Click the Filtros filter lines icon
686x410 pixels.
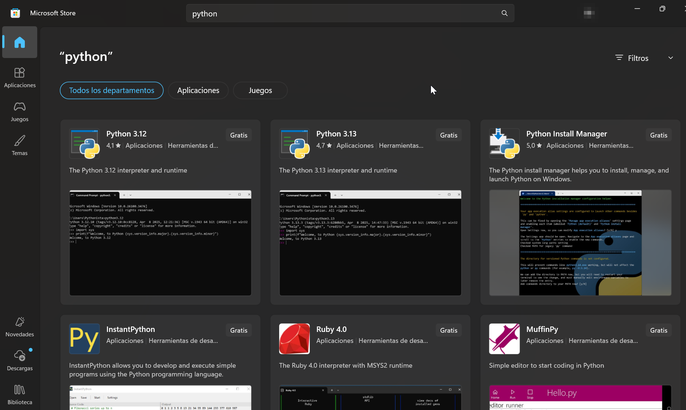[619, 58]
